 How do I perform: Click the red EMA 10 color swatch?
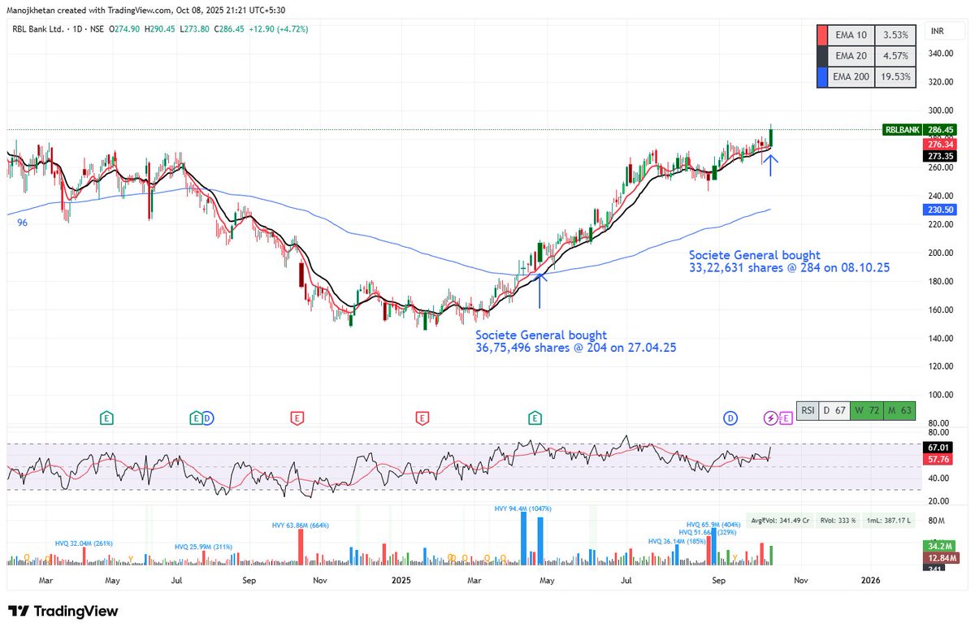pyautogui.click(x=821, y=34)
